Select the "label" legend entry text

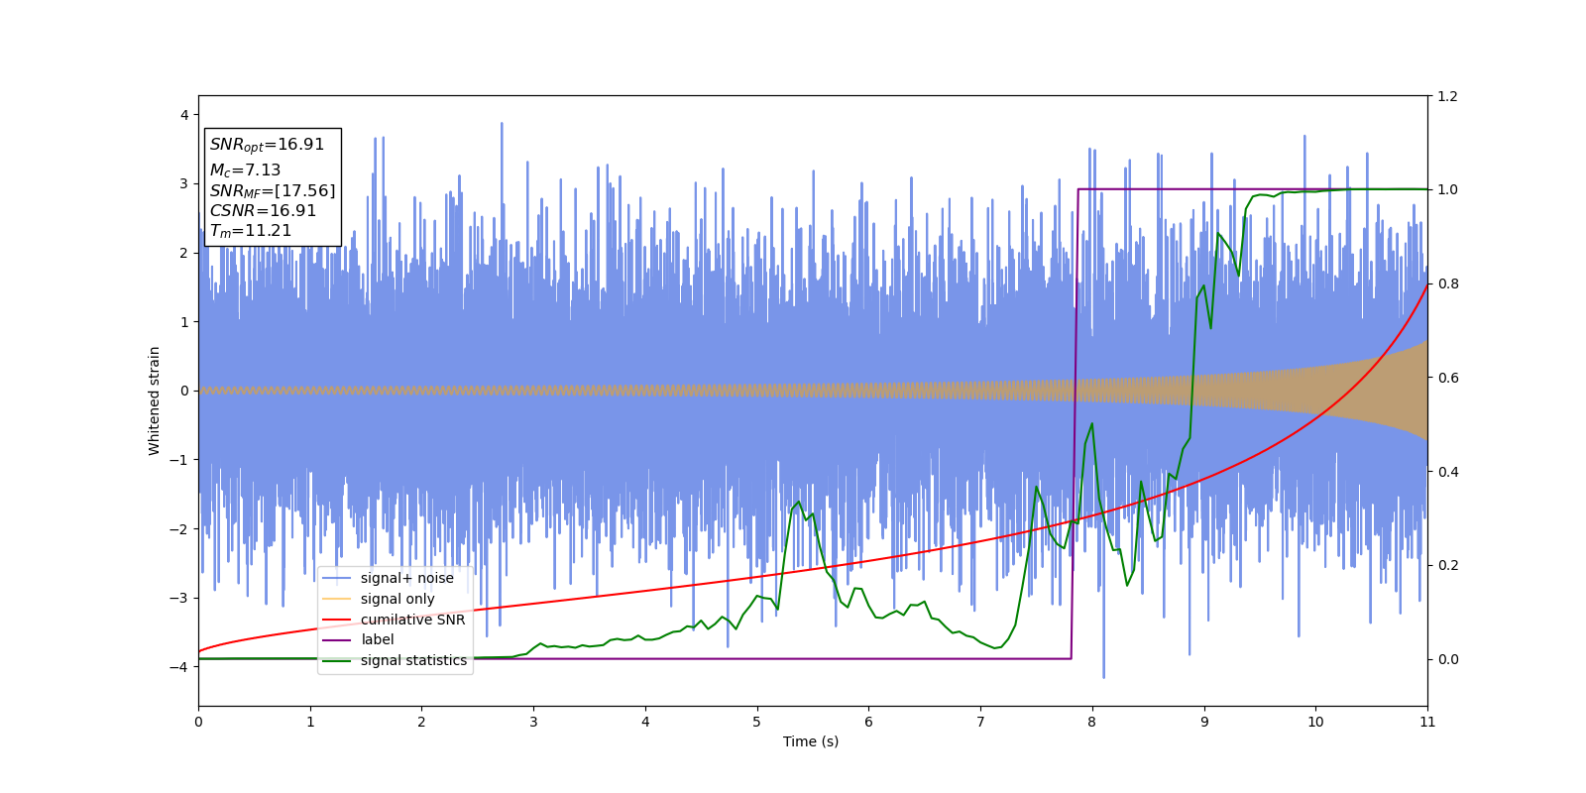click(x=378, y=639)
